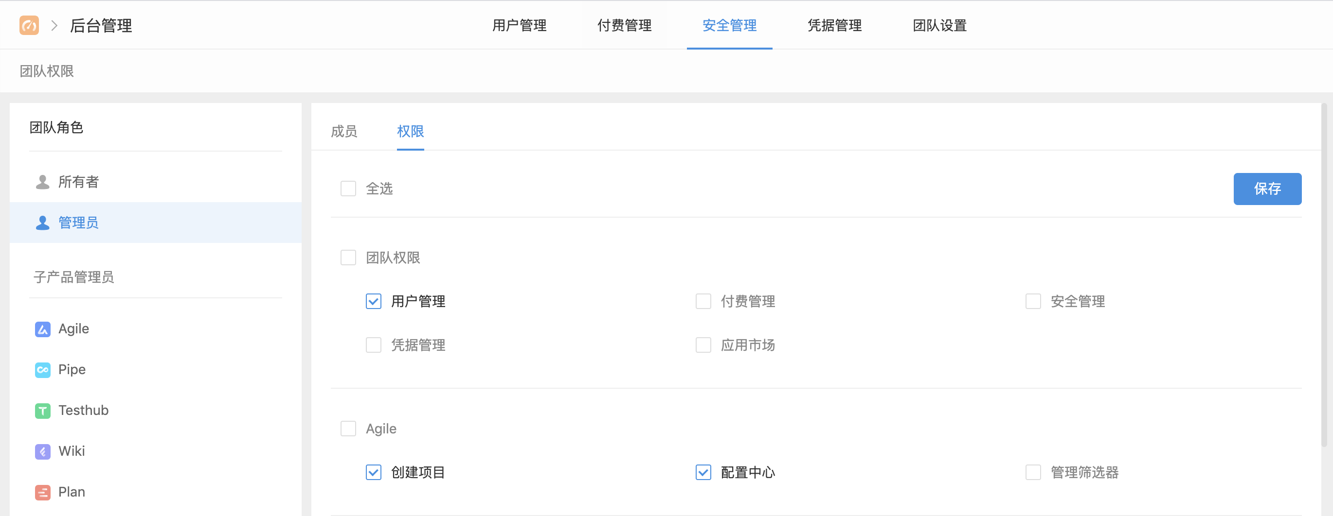
Task: Select the Pipe sub-product icon
Action: [x=42, y=369]
